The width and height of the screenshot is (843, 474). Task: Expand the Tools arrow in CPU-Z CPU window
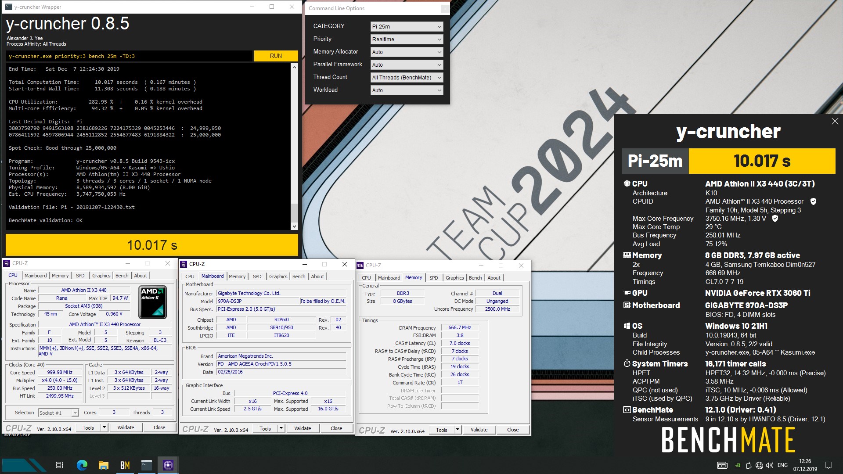point(104,427)
